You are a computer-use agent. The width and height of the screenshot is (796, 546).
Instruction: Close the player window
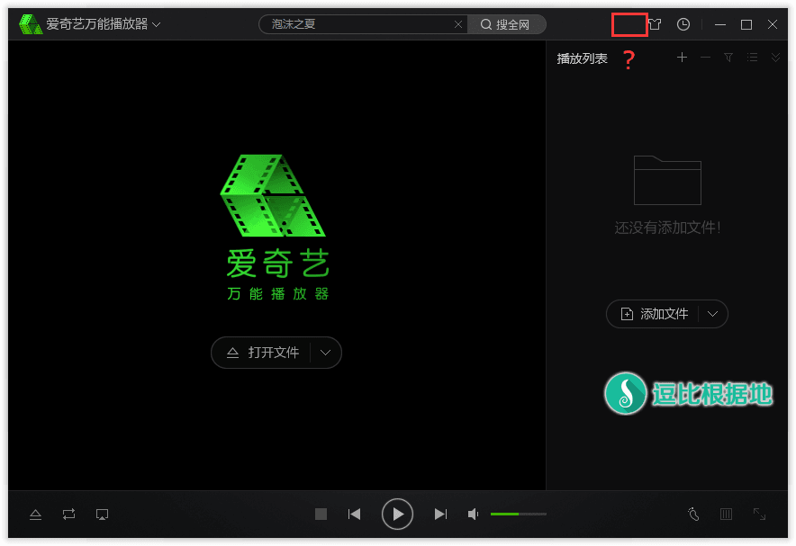[773, 24]
